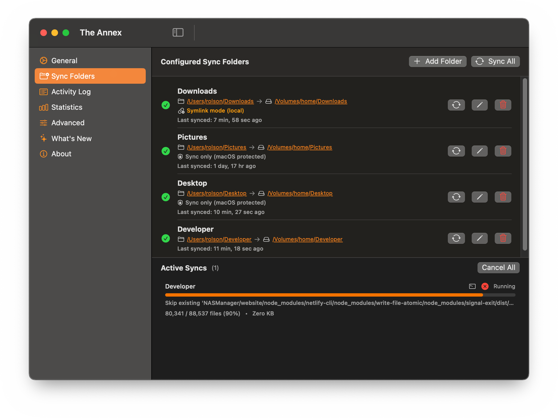Click the 'Zero KB' transfer size text

click(263, 313)
